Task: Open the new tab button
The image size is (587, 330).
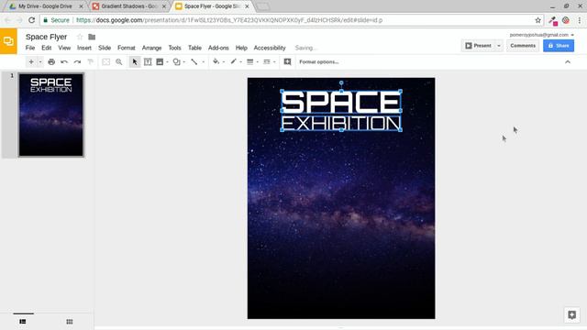Action: click(x=263, y=6)
